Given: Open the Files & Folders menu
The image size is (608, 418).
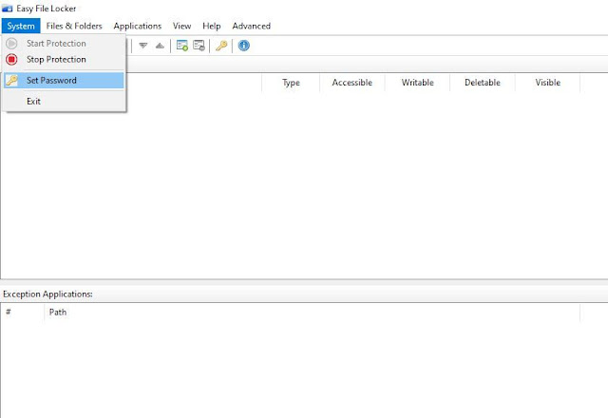Looking at the screenshot, I should pos(74,26).
